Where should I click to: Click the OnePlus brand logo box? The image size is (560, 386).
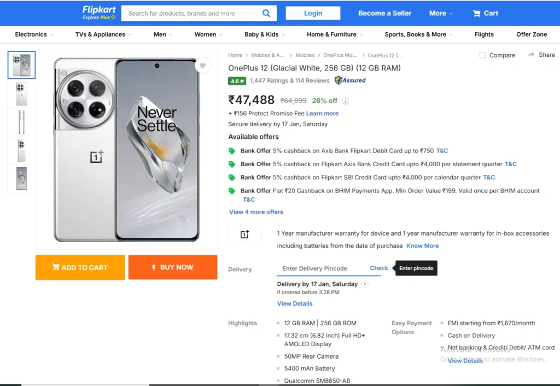coord(244,234)
